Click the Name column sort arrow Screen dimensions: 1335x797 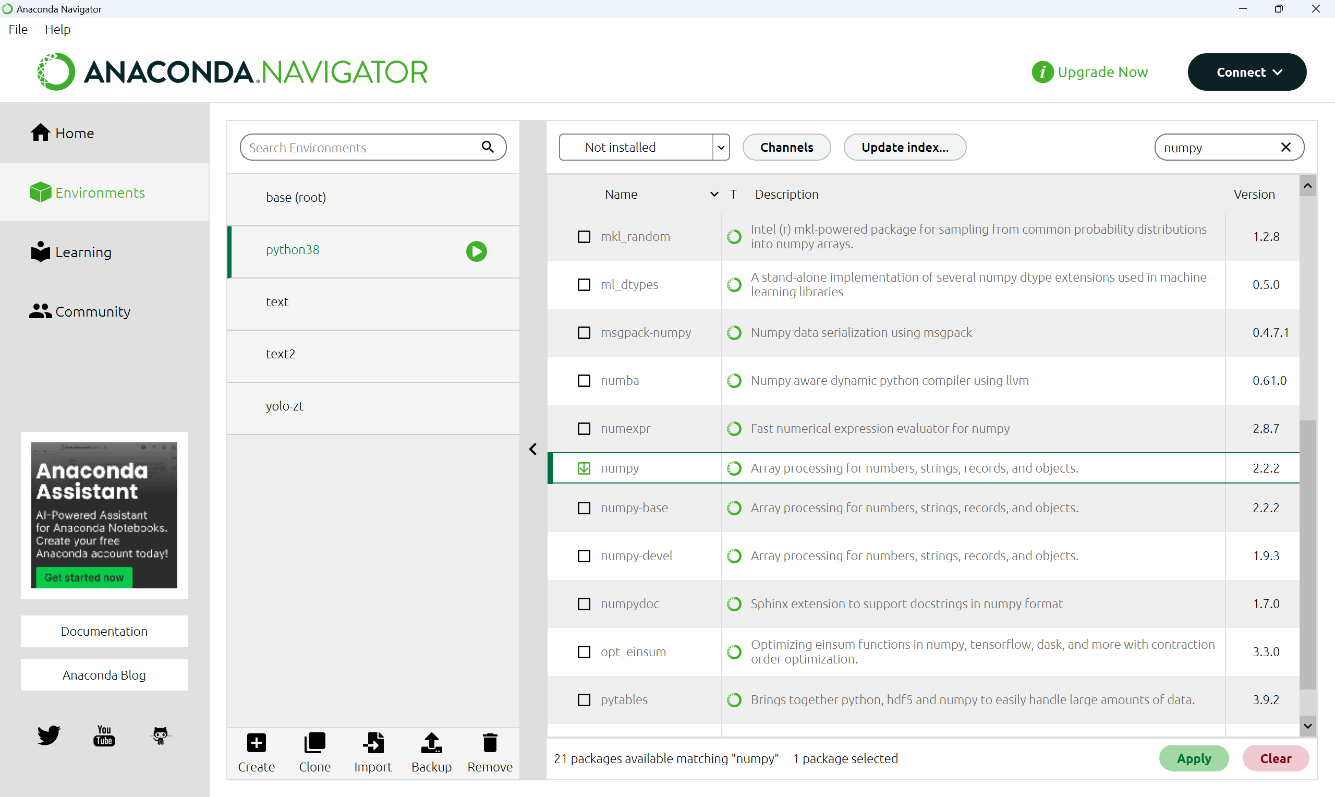pyautogui.click(x=714, y=195)
